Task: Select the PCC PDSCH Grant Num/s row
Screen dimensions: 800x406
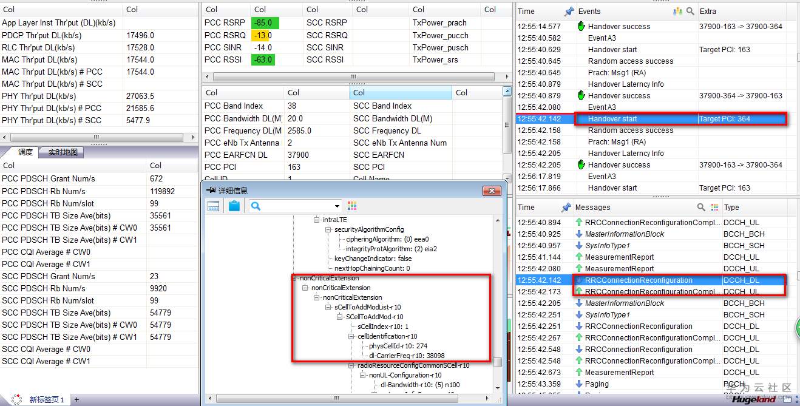Action: tap(99, 179)
